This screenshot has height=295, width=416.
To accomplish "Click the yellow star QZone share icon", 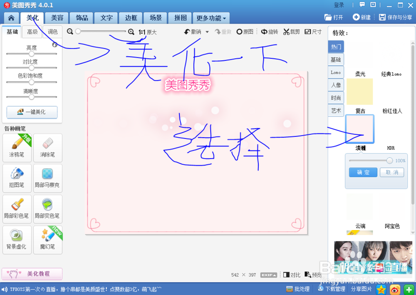I will (381, 290).
